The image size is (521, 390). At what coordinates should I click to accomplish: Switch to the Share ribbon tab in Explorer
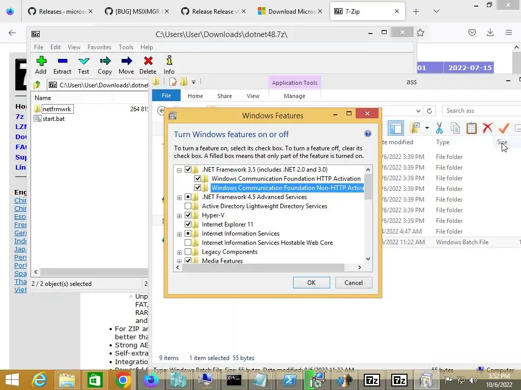tap(224, 96)
